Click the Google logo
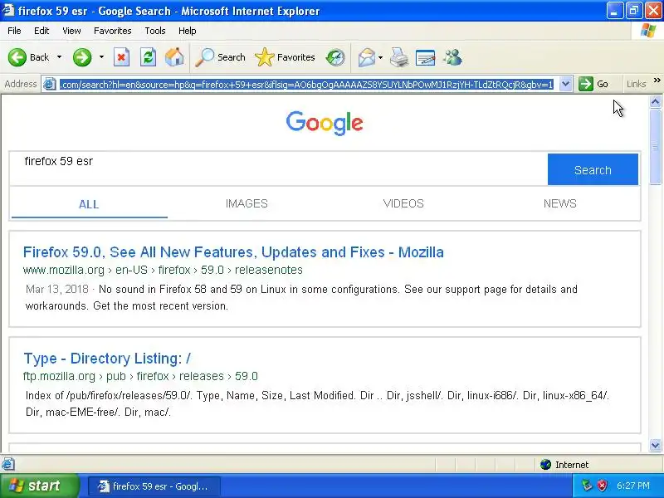 (325, 123)
